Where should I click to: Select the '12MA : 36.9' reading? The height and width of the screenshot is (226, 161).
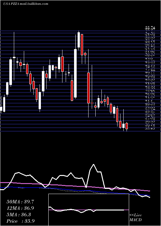(20, 208)
